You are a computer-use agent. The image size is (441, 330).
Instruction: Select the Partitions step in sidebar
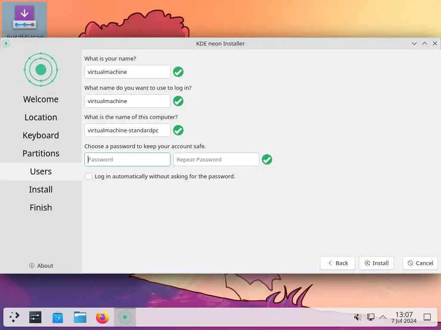click(41, 153)
